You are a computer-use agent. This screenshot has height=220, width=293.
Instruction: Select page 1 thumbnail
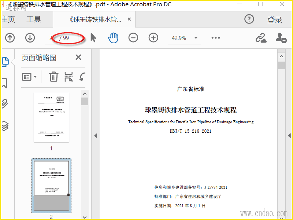coord(51,117)
